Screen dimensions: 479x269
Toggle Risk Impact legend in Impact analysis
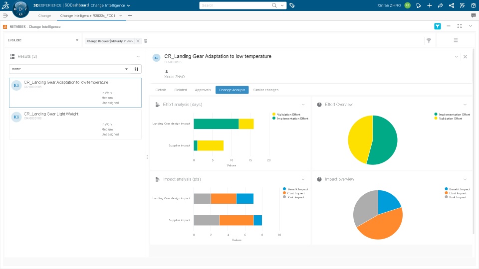coord(293,197)
